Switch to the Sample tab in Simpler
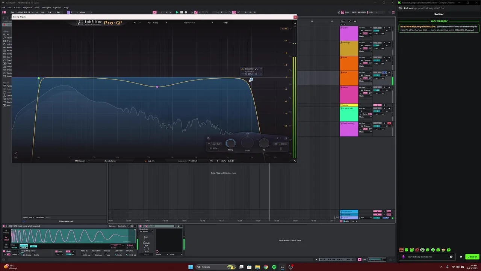The image size is (481, 271). [112, 226]
